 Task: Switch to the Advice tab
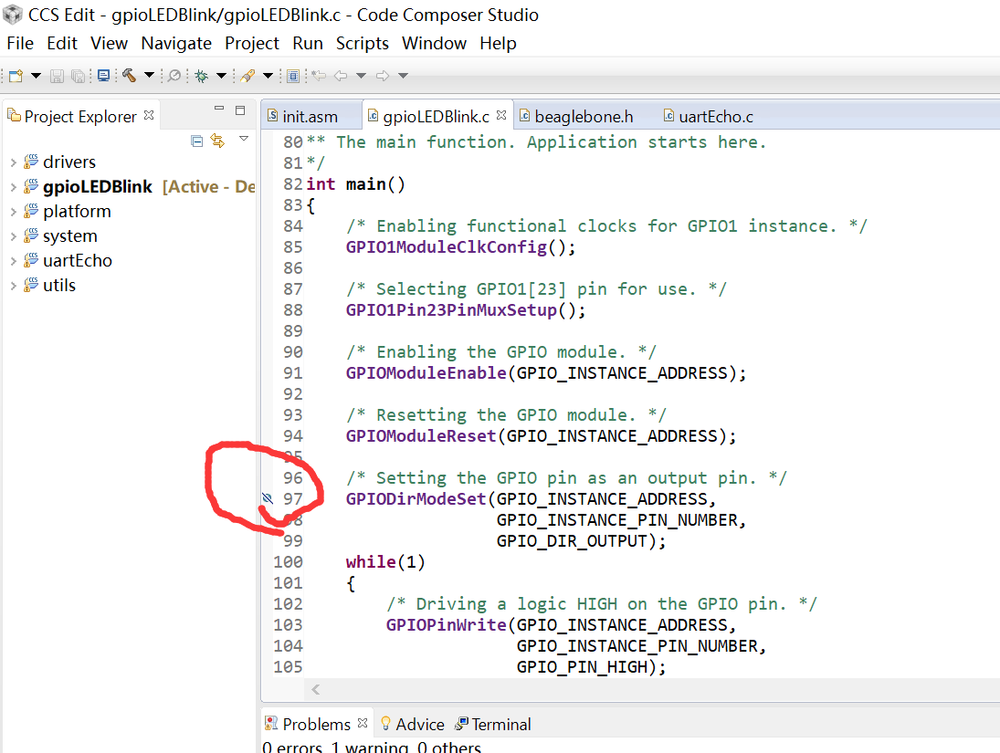coord(413,725)
